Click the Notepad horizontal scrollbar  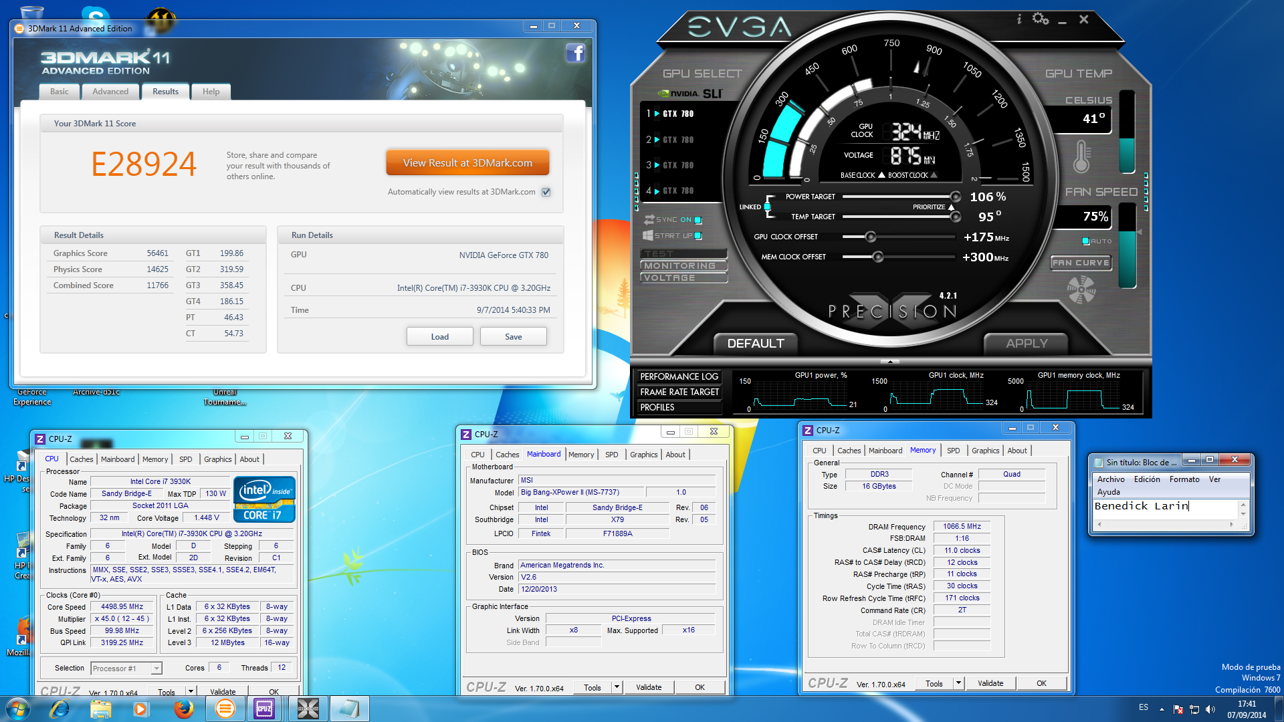coord(1165,525)
